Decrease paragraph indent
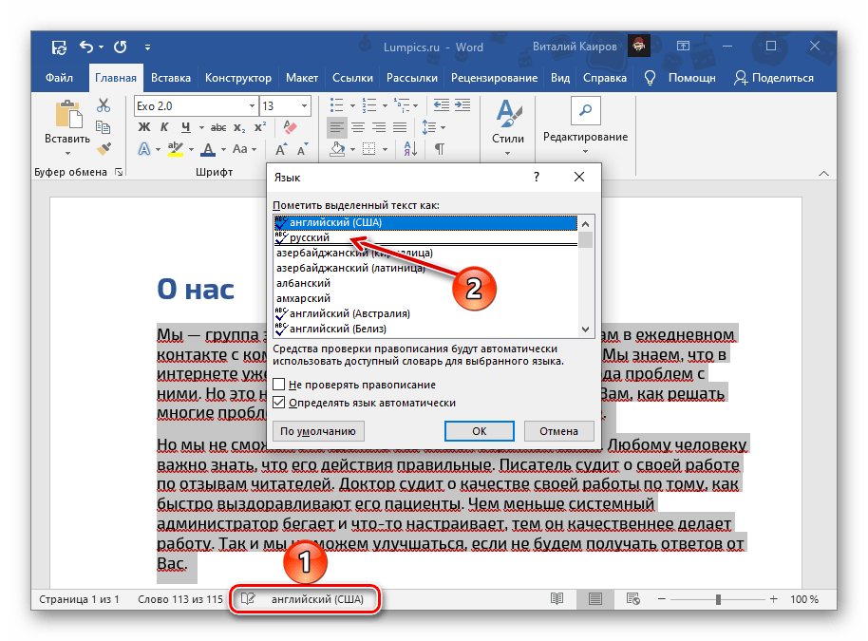868x641 pixels. [442, 104]
